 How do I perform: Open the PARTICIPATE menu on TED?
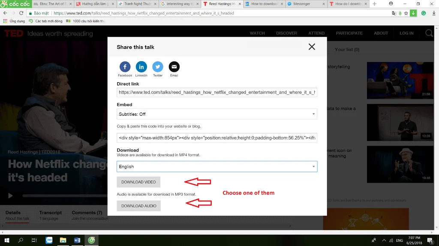coord(349,33)
